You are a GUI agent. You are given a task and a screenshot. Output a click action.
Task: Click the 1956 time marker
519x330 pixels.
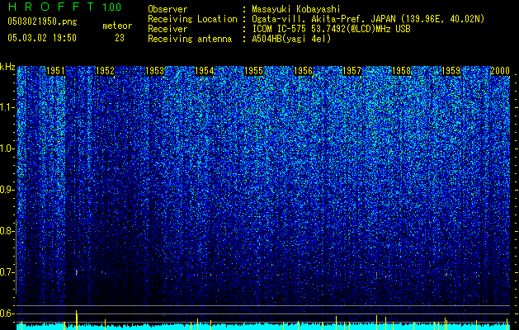coord(303,71)
